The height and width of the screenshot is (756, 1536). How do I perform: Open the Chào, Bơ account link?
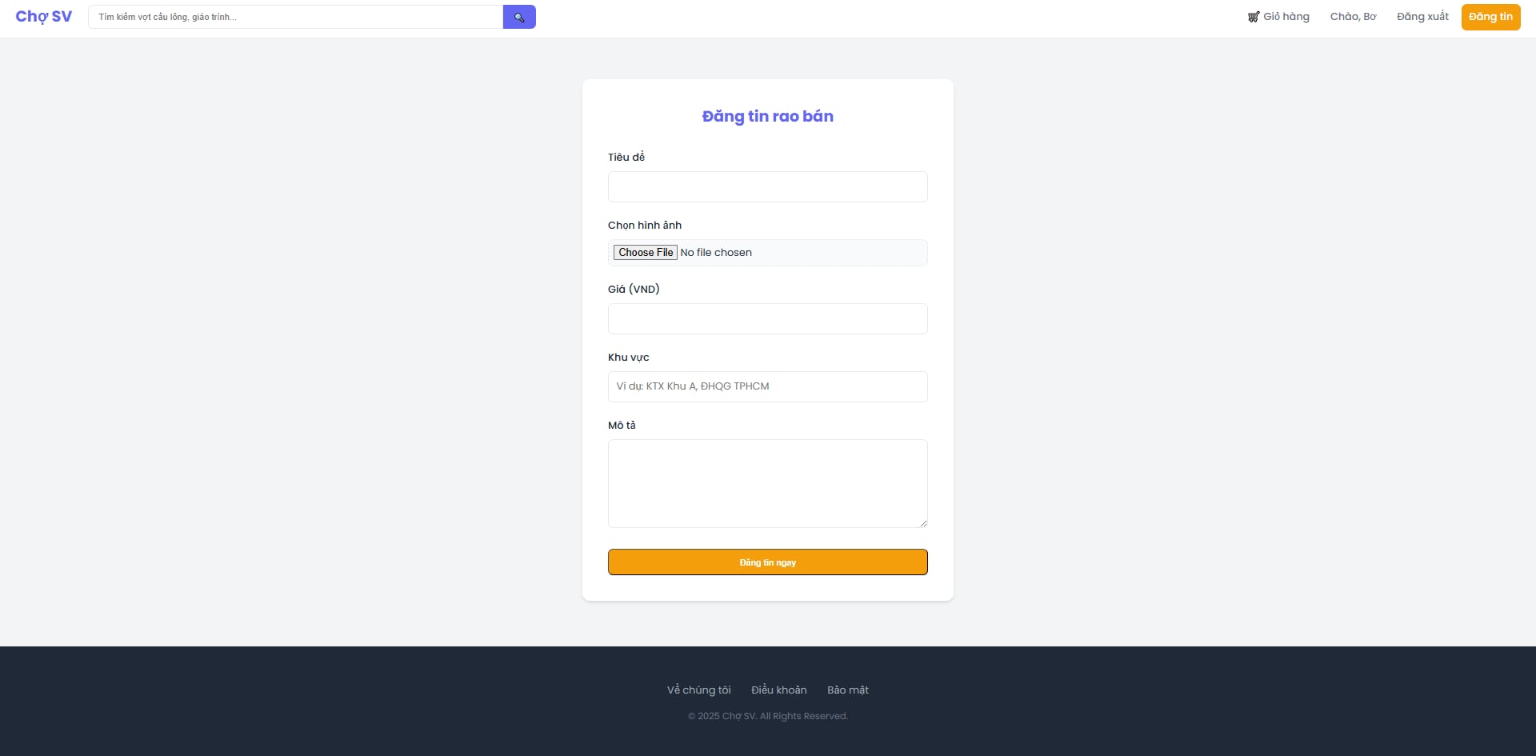[1353, 17]
